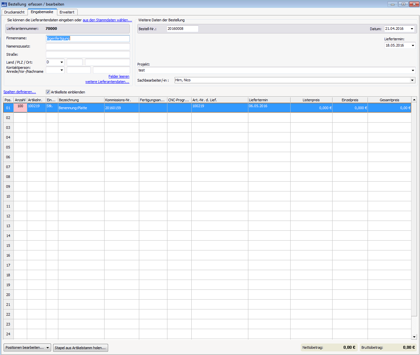
Task: Select position row 10
Action: (207, 196)
